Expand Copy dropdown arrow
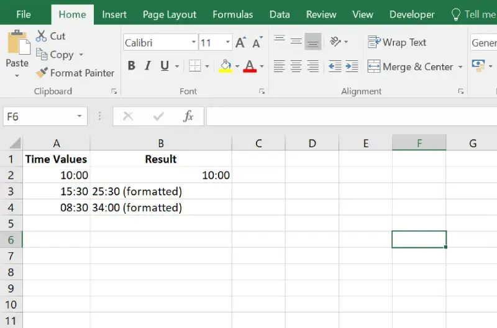Image resolution: width=497 pixels, height=328 pixels. [x=81, y=55]
